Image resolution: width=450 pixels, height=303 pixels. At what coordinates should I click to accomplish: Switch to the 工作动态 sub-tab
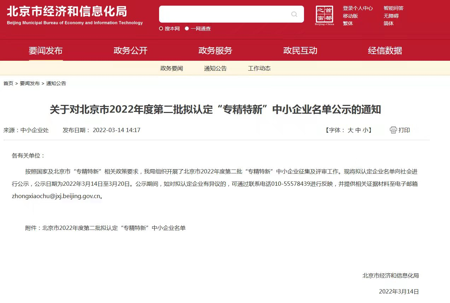[x=259, y=68]
